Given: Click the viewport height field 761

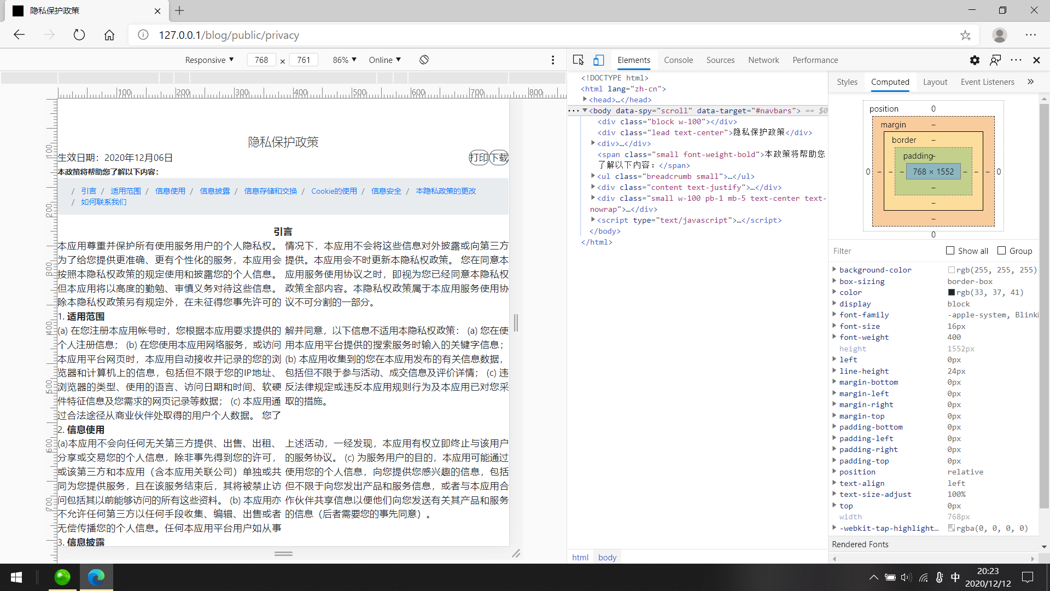Looking at the screenshot, I should [x=304, y=60].
